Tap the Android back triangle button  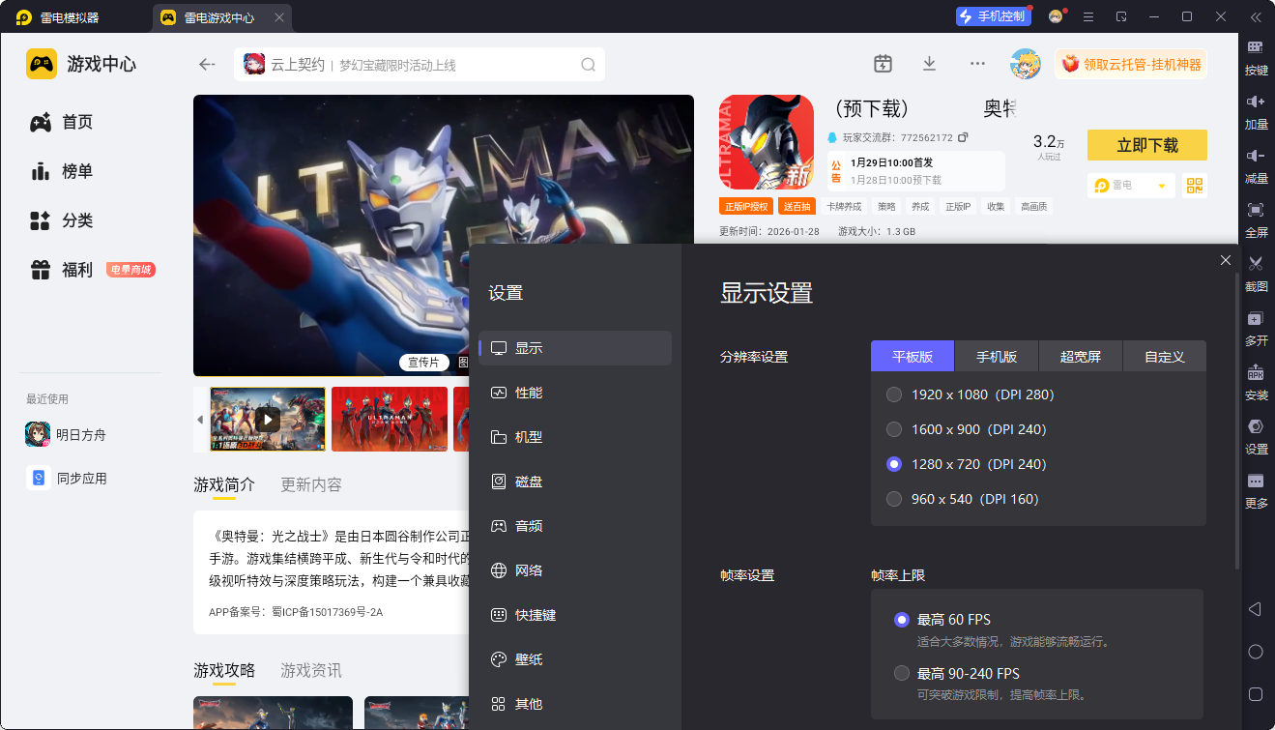coord(1255,609)
